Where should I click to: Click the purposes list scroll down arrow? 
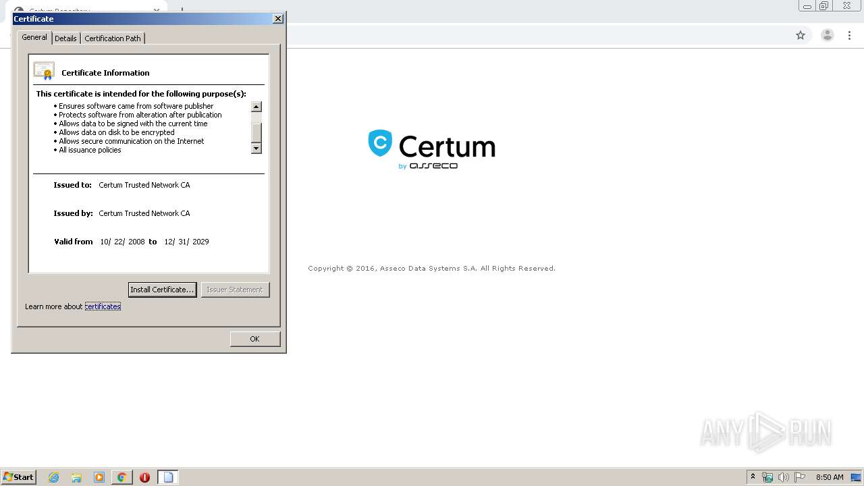coord(256,148)
